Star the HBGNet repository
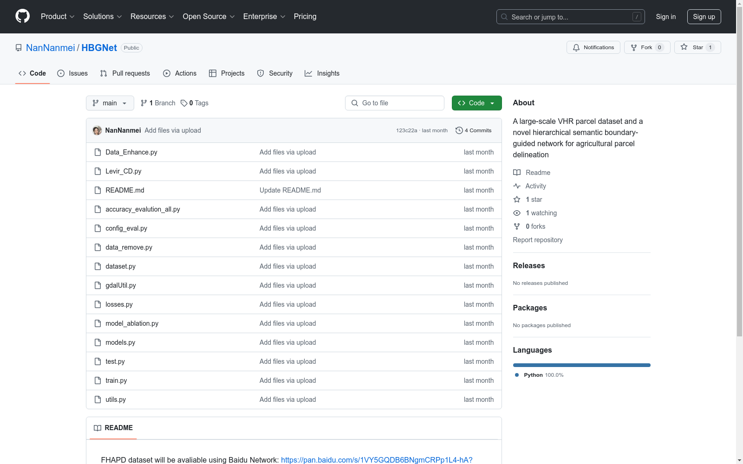Viewport: 743px width, 464px height. pyautogui.click(x=697, y=47)
